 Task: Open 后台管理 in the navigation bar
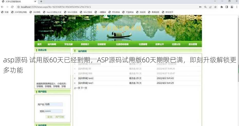[x=193, y=44]
